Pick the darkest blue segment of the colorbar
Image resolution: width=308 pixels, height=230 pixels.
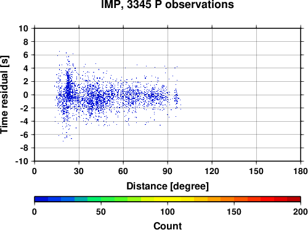click(x=41, y=199)
